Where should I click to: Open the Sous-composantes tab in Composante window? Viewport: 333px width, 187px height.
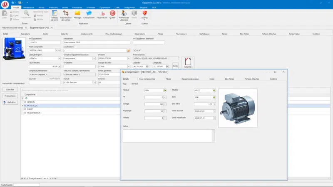pyautogui.click(x=147, y=79)
